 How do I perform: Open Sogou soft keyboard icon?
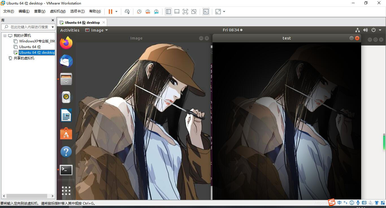[364, 202]
